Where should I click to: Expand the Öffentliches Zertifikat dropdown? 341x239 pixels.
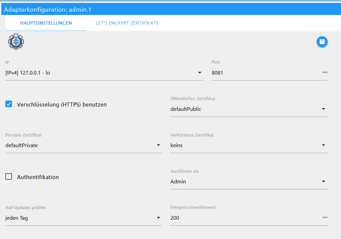click(323, 109)
